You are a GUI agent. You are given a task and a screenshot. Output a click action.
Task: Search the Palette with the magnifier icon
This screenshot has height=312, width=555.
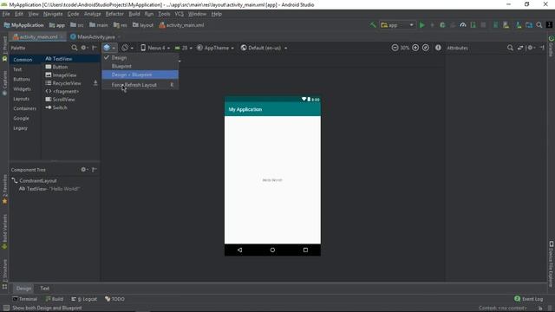(x=74, y=48)
